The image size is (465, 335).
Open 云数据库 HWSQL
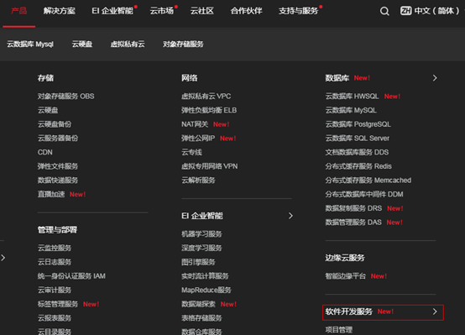click(x=352, y=97)
